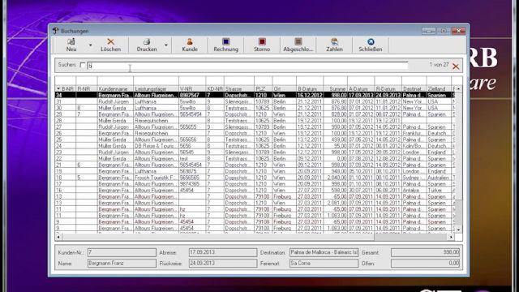Screen dimensions: 519x292
Task: Click the Abreise date field
Action: coord(223,252)
